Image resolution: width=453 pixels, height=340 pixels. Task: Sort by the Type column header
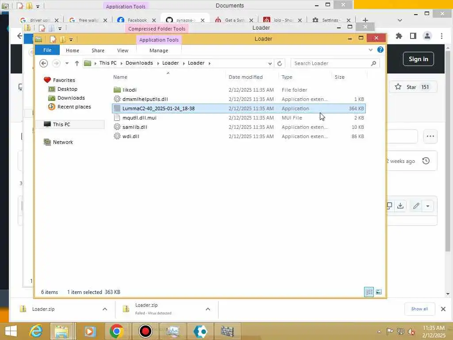pyautogui.click(x=287, y=77)
